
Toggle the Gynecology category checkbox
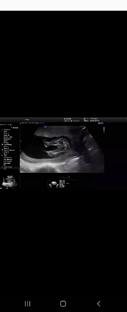[x=2, y=144]
